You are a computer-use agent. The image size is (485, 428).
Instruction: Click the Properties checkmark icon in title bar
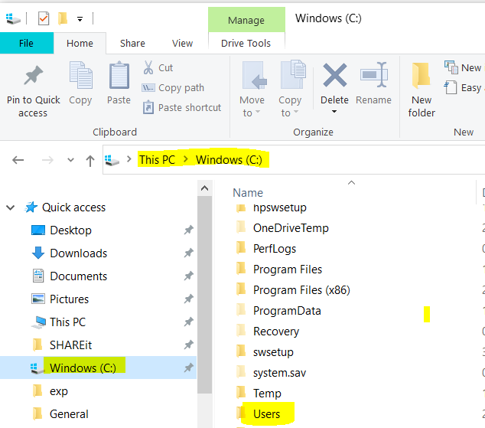(44, 19)
